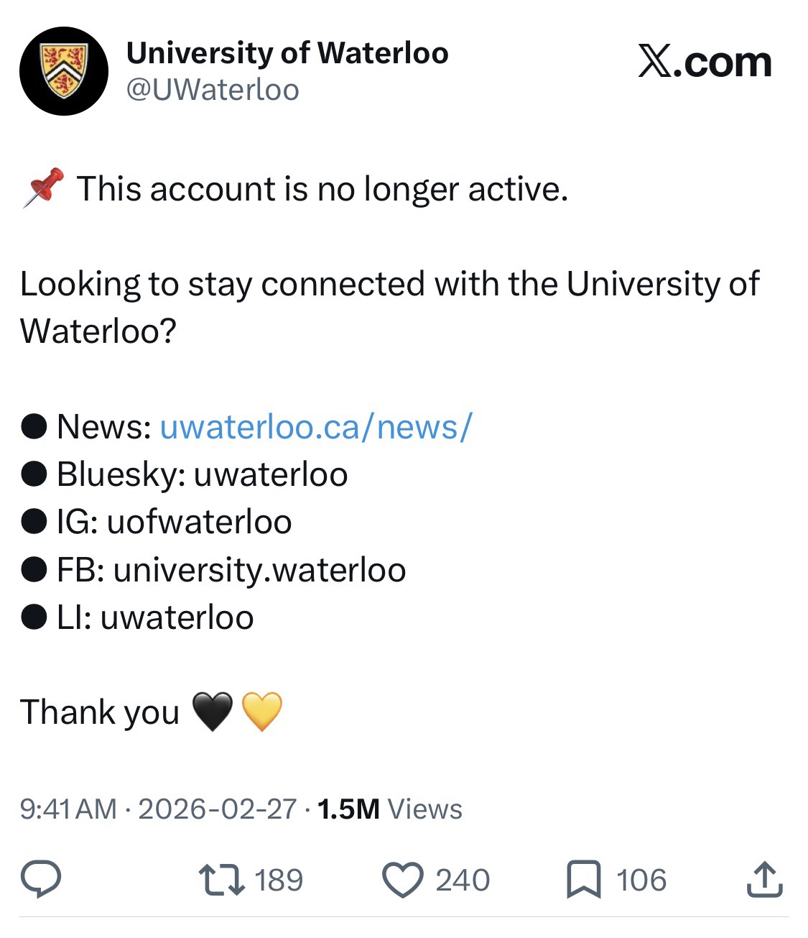Click the 189 repost count
Viewport: 808px width, 938px height.
[279, 880]
